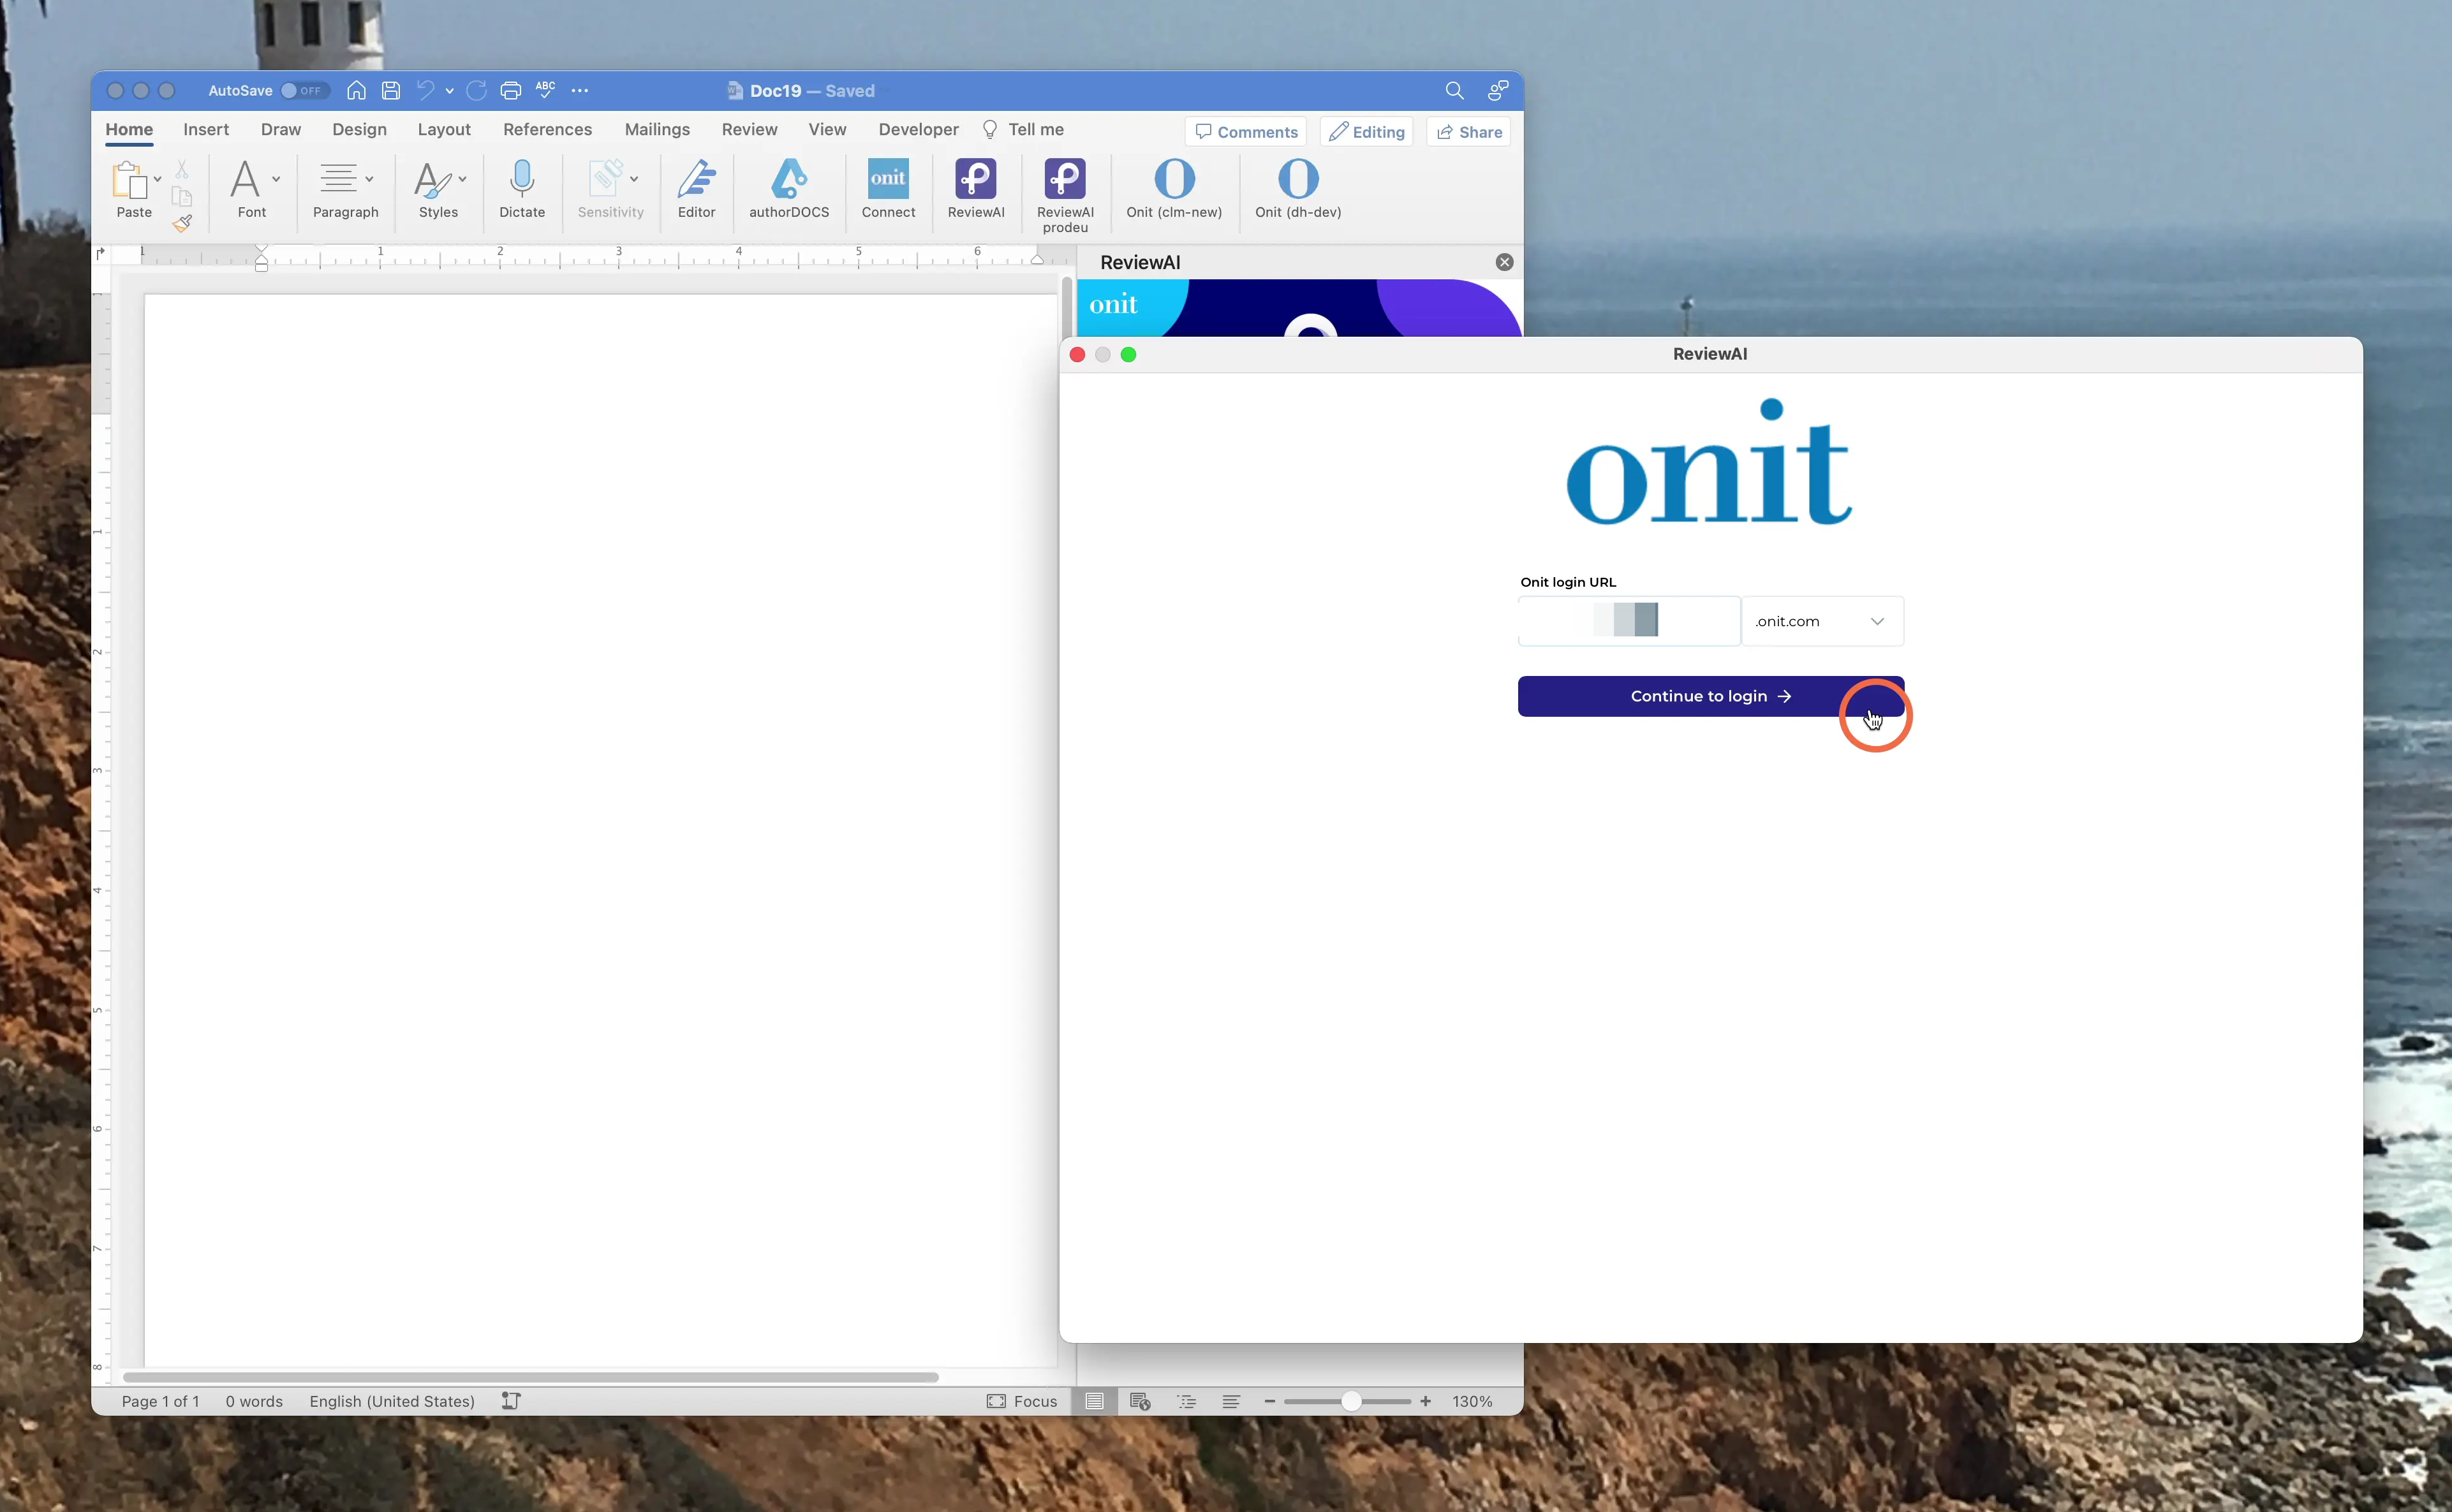Screen dimensions: 2452x1512
Task: Zoom out with the minus button
Action: click(1269, 1401)
